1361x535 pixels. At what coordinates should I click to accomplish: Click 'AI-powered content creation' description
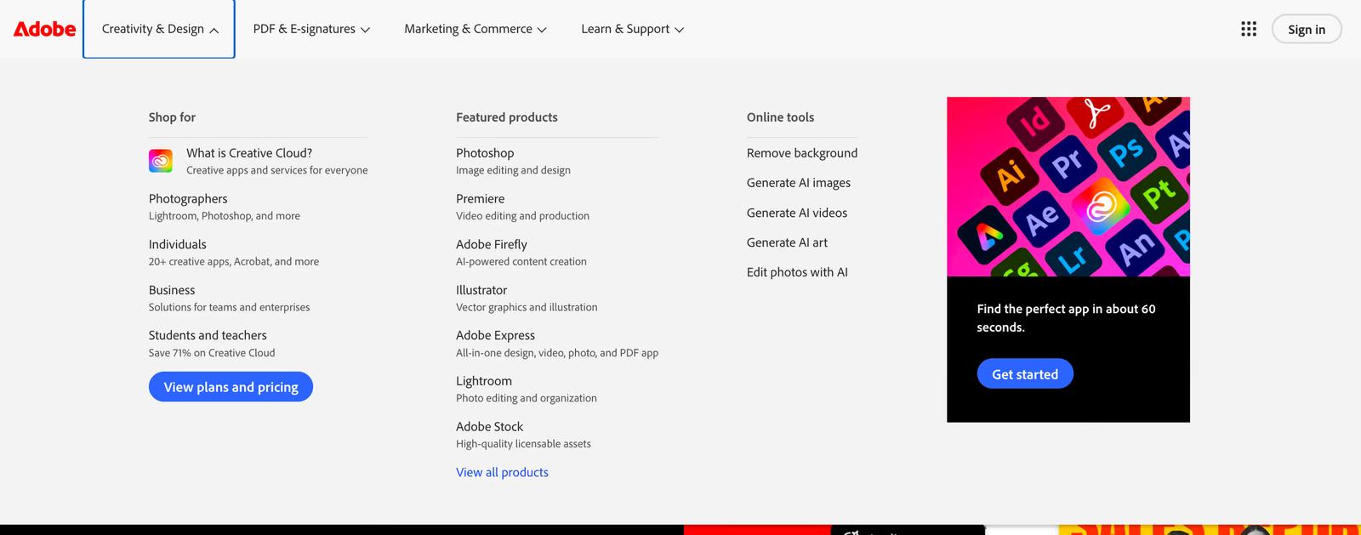point(521,262)
